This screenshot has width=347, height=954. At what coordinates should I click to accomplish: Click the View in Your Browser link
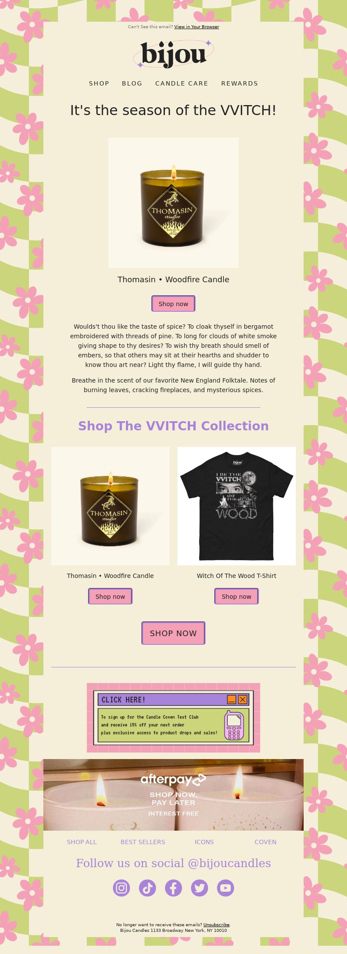pos(196,27)
